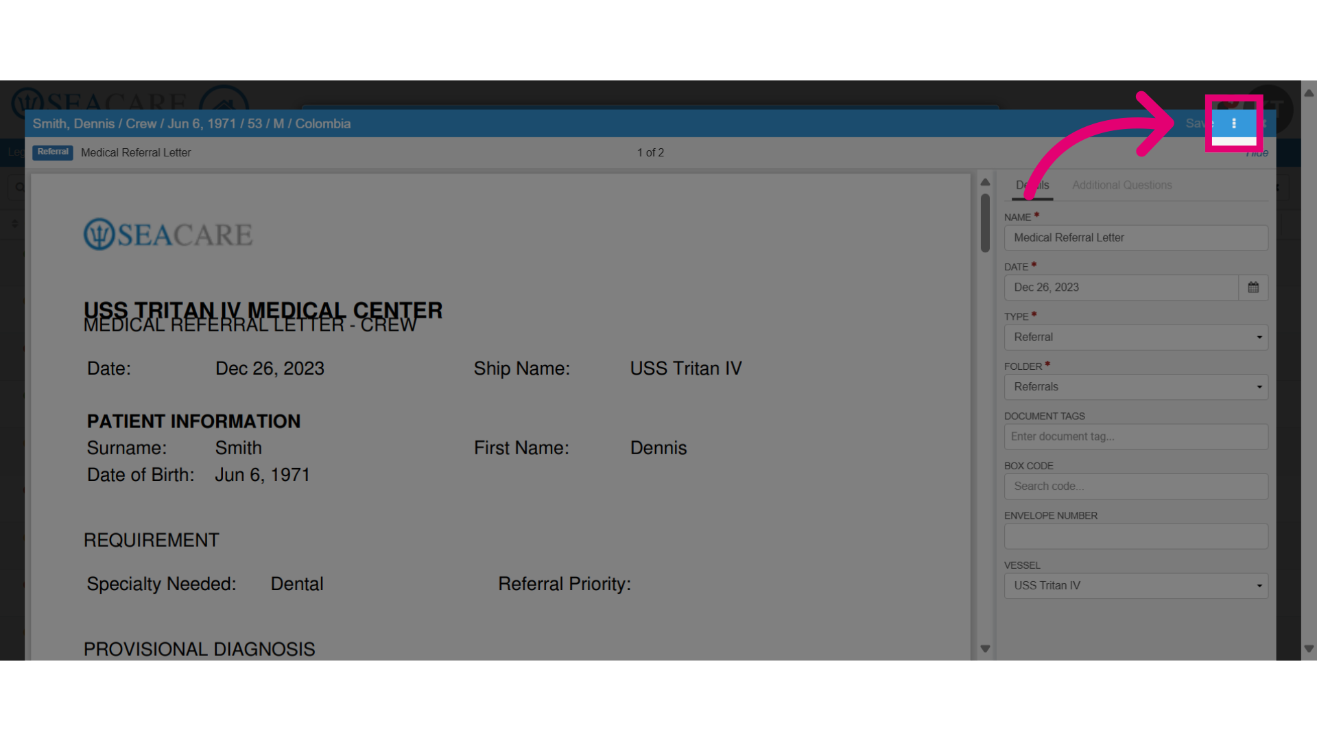Screen dimensions: 1317x741
Task: Open the Folder dropdown showing Referrals
Action: [x=1136, y=387]
